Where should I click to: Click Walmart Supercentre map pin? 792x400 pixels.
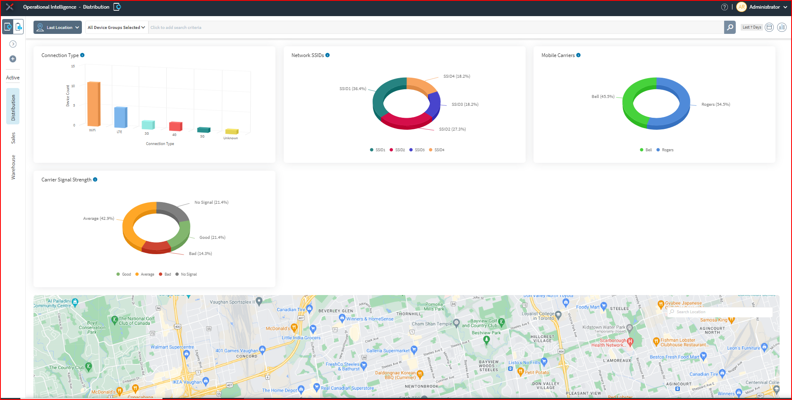(x=187, y=354)
